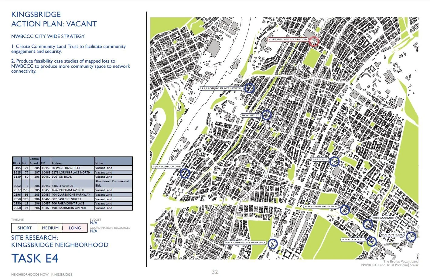Click the Create Community Land Trust paragraph
The height and width of the screenshot is (278, 430).
pyautogui.click(x=68, y=49)
